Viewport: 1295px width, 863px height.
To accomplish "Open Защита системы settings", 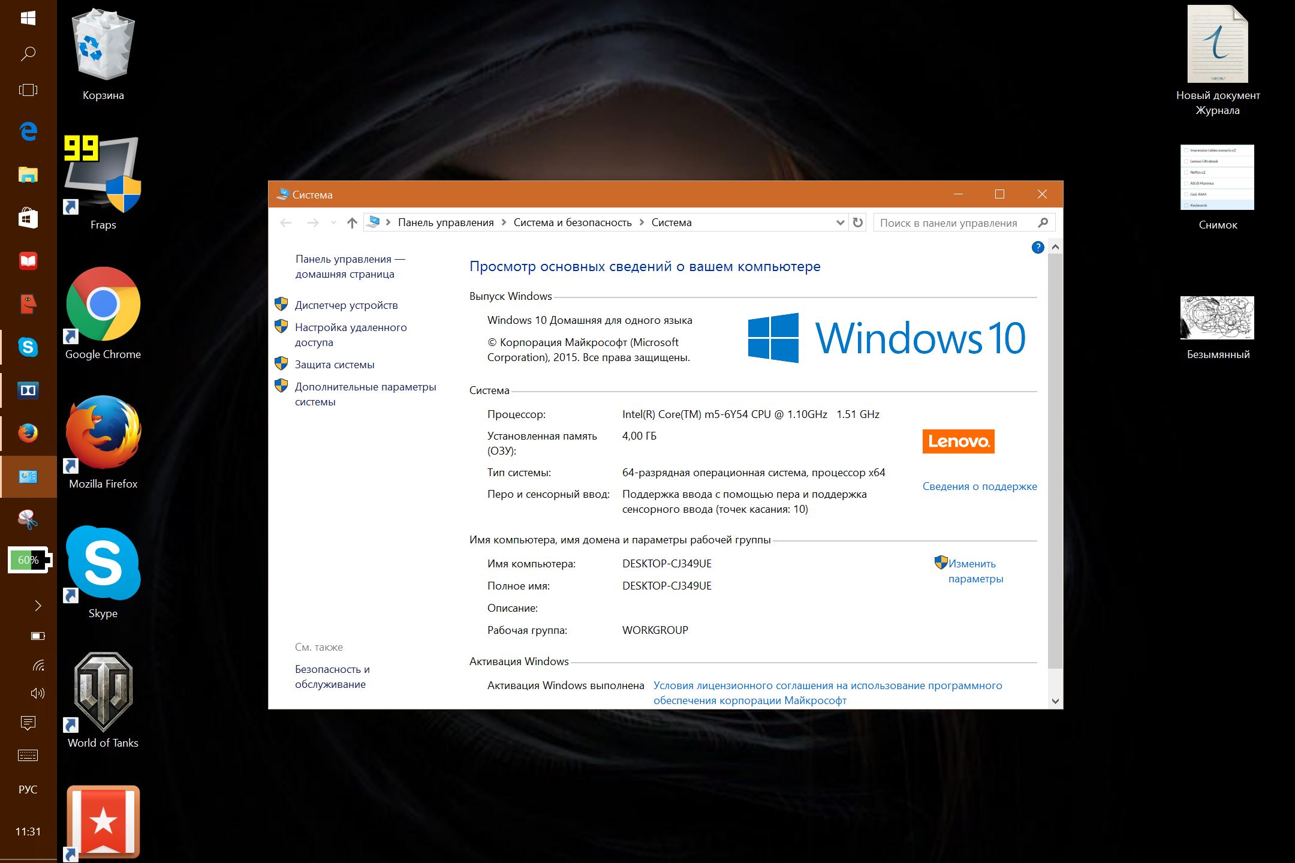I will 335,365.
